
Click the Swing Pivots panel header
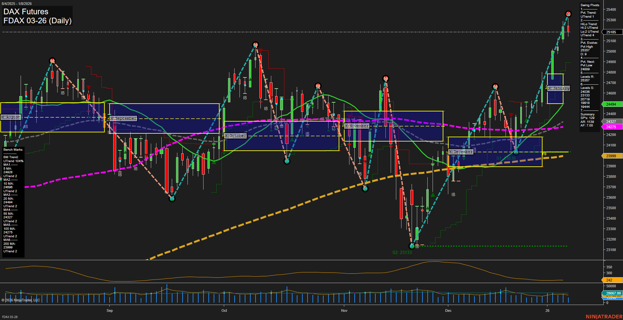pos(589,5)
